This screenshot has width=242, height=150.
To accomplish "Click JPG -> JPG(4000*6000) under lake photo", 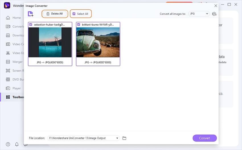I will 50,62.
